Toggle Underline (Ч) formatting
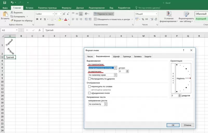Image resolution: width=208 pixels, height=133 pixels. [45, 19]
